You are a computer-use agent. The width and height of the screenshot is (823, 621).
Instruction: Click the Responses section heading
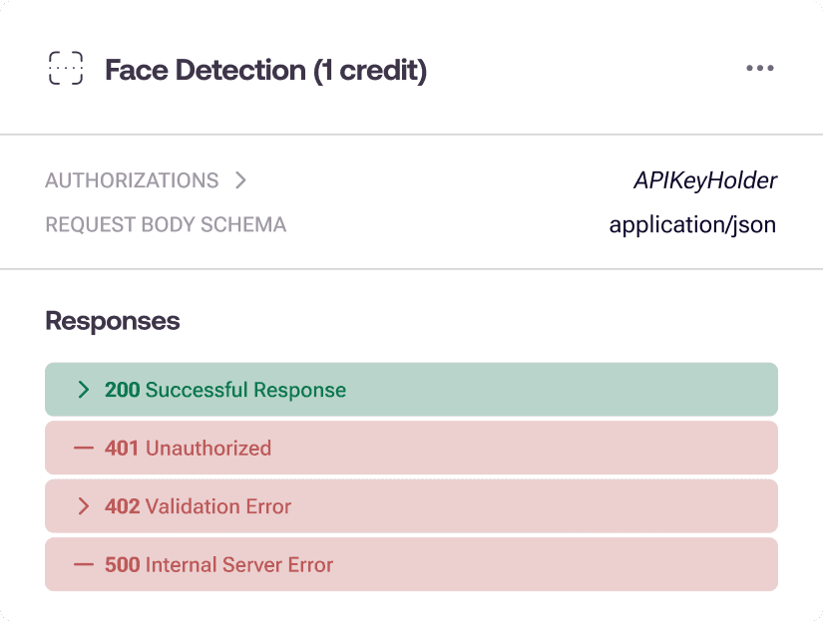click(113, 321)
